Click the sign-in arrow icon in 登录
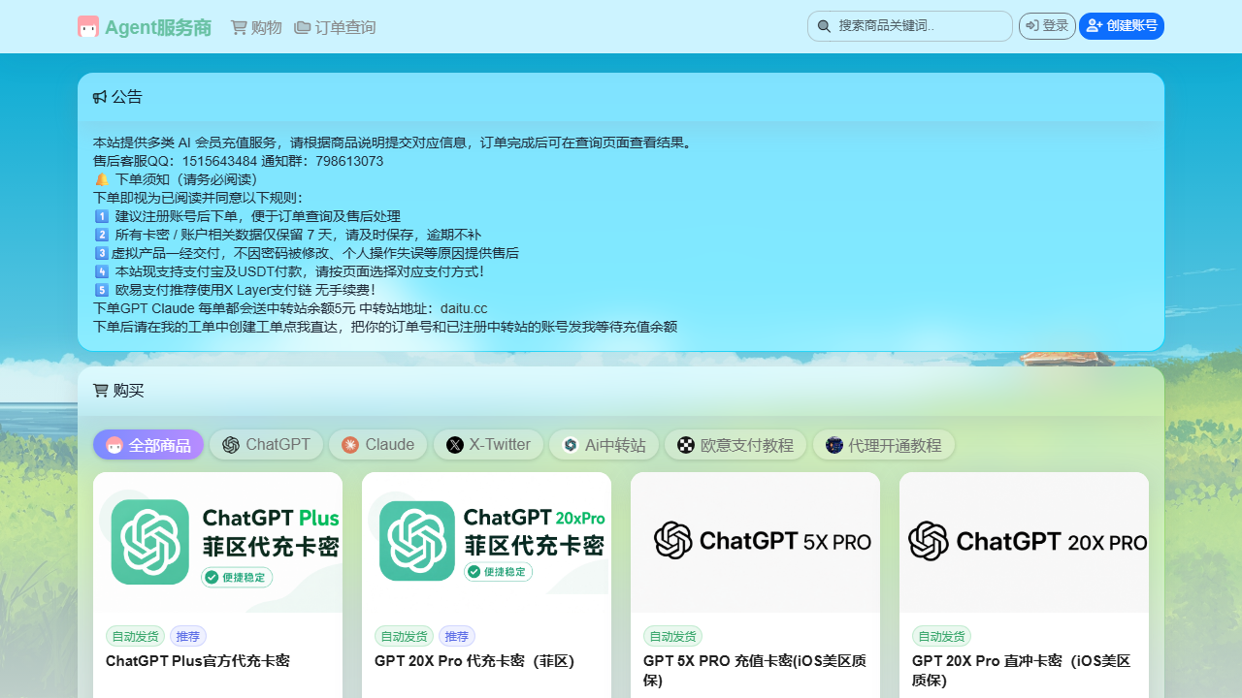The image size is (1242, 698). point(1032,26)
